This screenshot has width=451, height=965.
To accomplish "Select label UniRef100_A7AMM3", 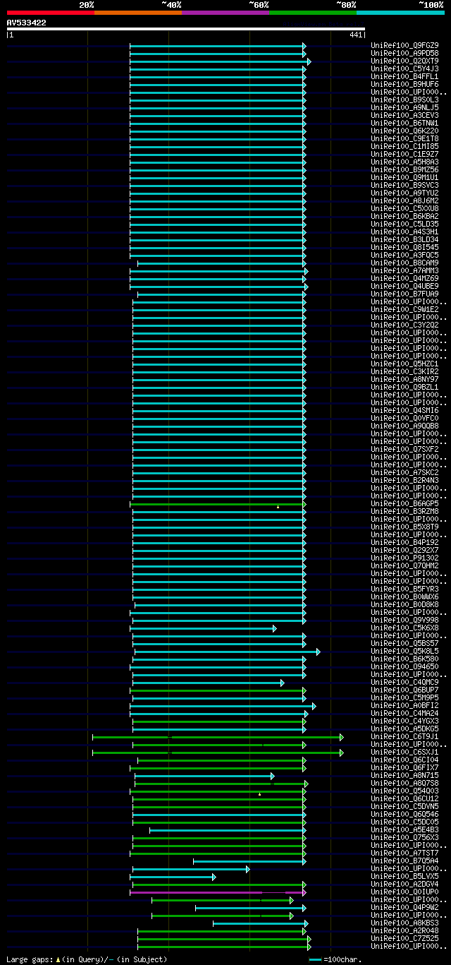I will (x=404, y=270).
